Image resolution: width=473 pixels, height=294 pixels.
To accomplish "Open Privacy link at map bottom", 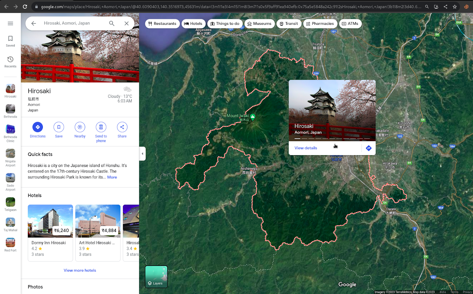I will (467, 292).
